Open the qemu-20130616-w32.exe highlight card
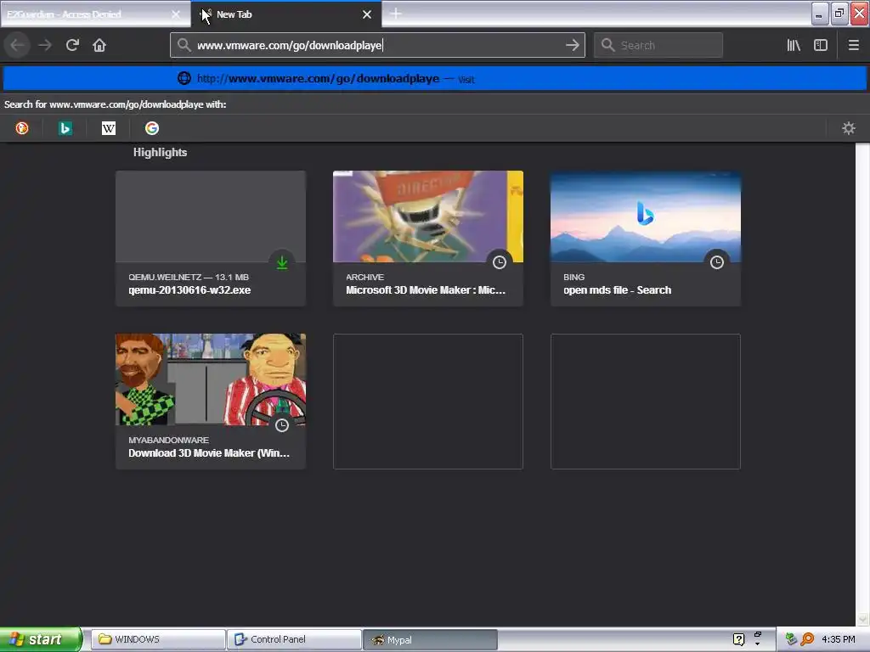 click(211, 238)
